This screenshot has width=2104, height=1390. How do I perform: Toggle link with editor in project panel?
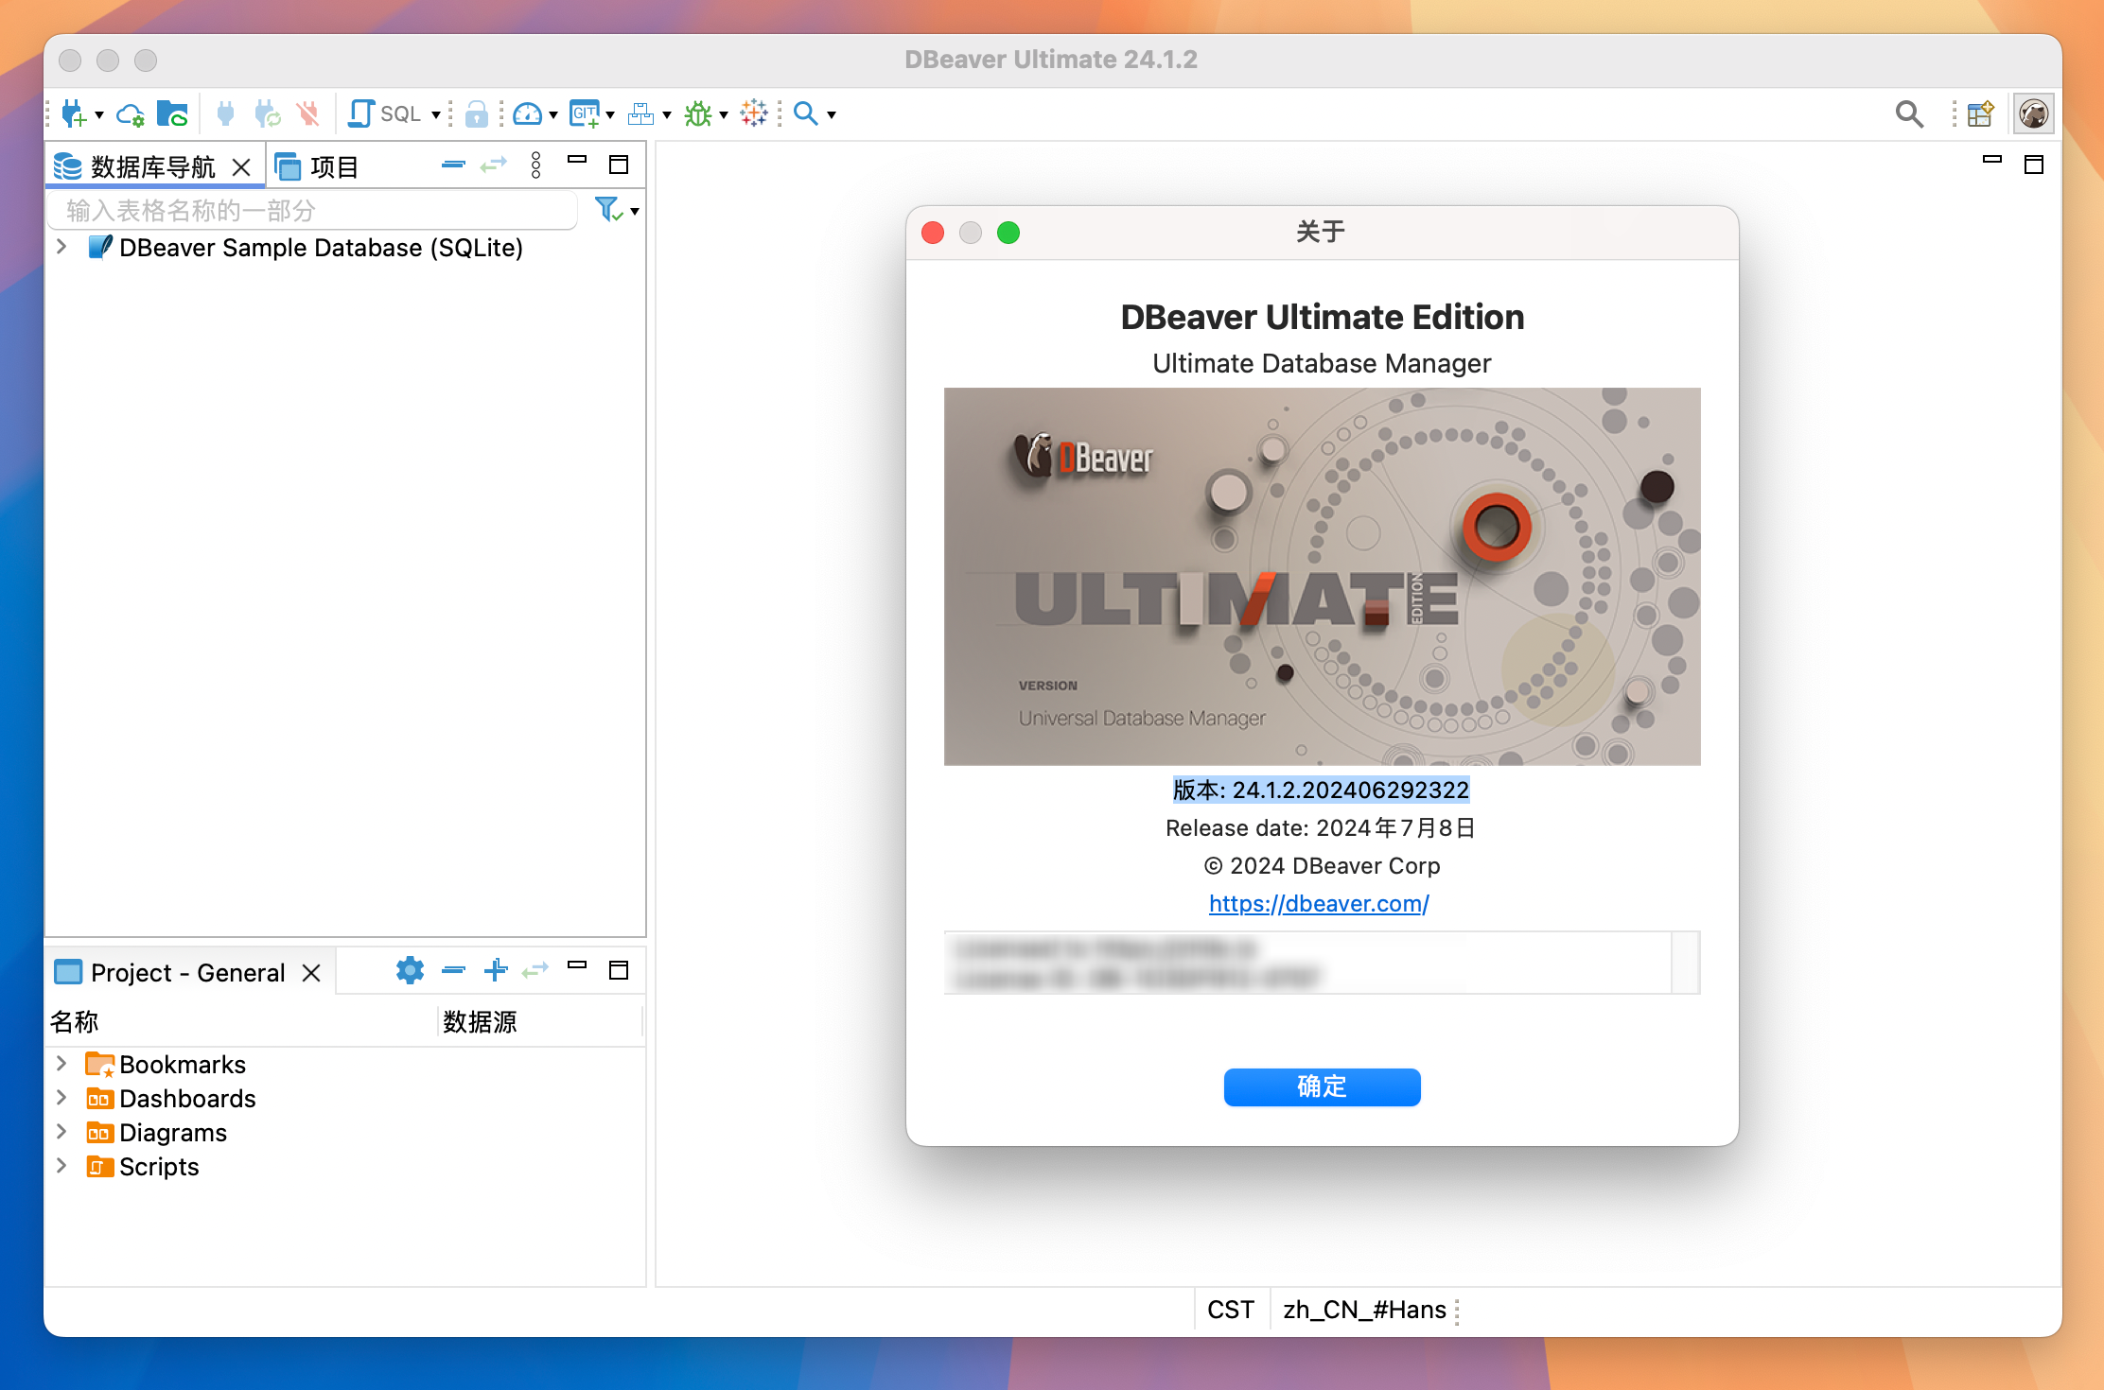pyautogui.click(x=535, y=971)
